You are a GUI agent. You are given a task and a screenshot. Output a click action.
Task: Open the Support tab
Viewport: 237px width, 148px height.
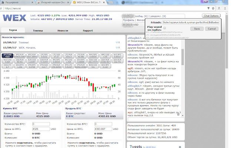(88, 31)
